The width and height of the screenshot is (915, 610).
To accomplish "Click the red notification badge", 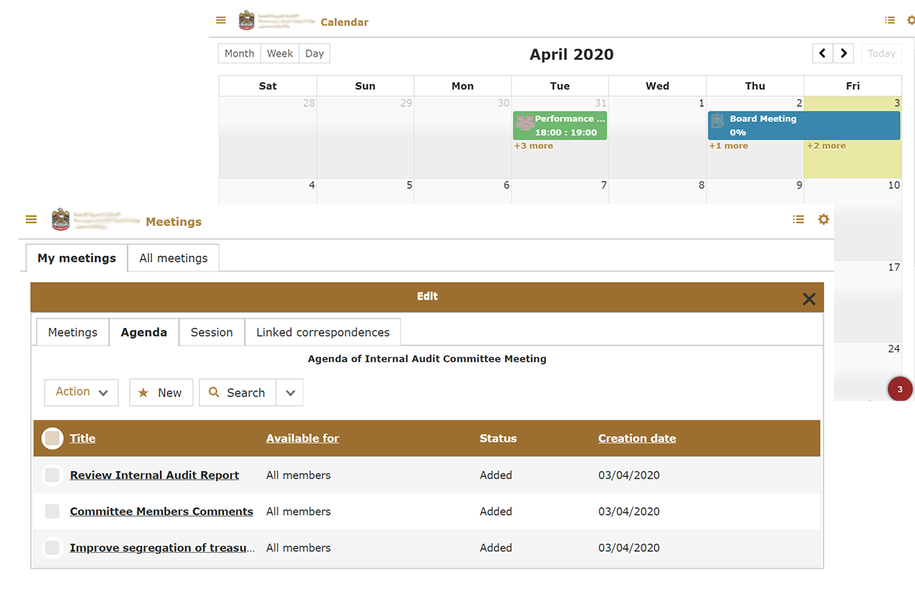I will coord(900,390).
